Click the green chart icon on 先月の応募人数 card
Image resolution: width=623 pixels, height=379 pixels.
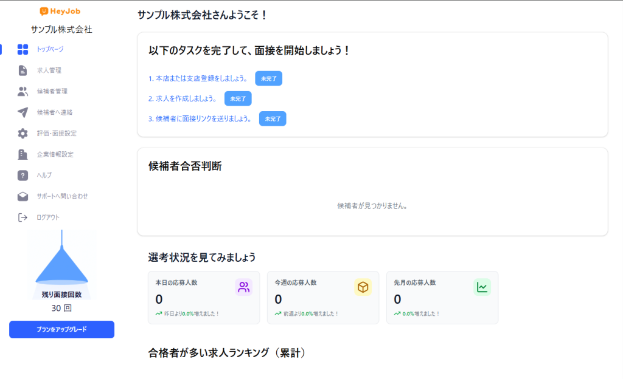[x=482, y=287]
